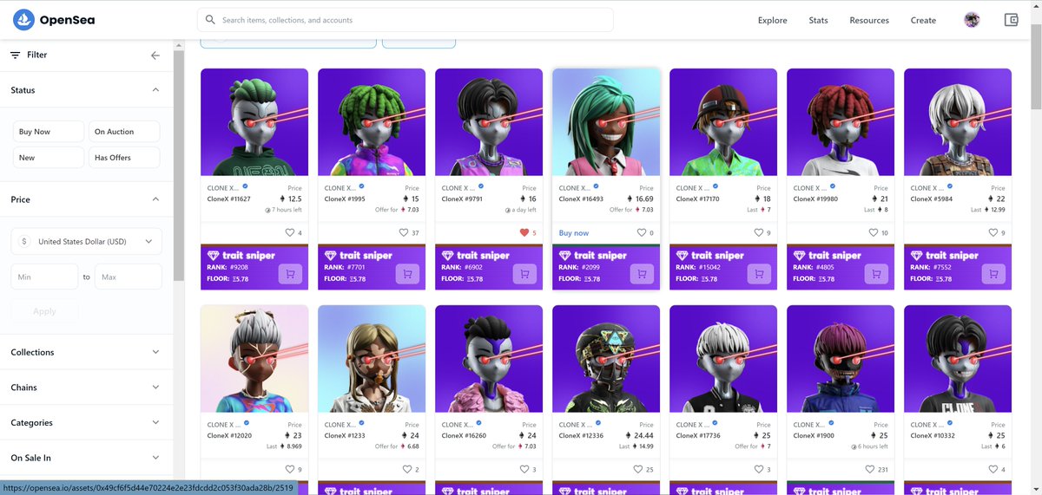
Task: Favorite CloneX #5984 with the heart
Action: click(993, 232)
